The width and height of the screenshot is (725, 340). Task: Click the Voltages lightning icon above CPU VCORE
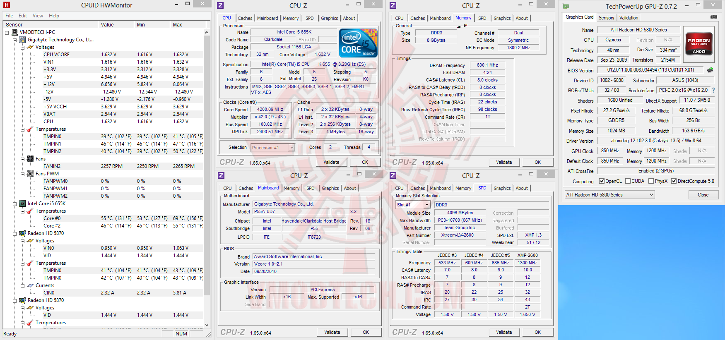[x=30, y=47]
